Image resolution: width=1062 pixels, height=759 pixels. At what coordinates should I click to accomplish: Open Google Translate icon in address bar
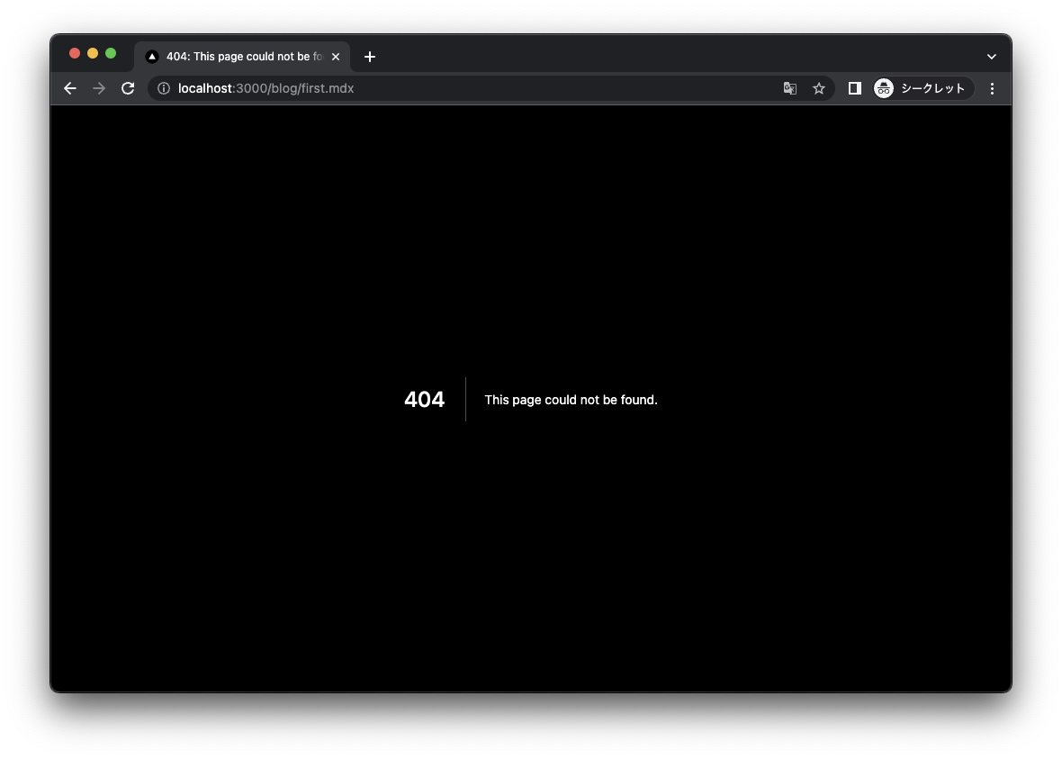point(789,89)
